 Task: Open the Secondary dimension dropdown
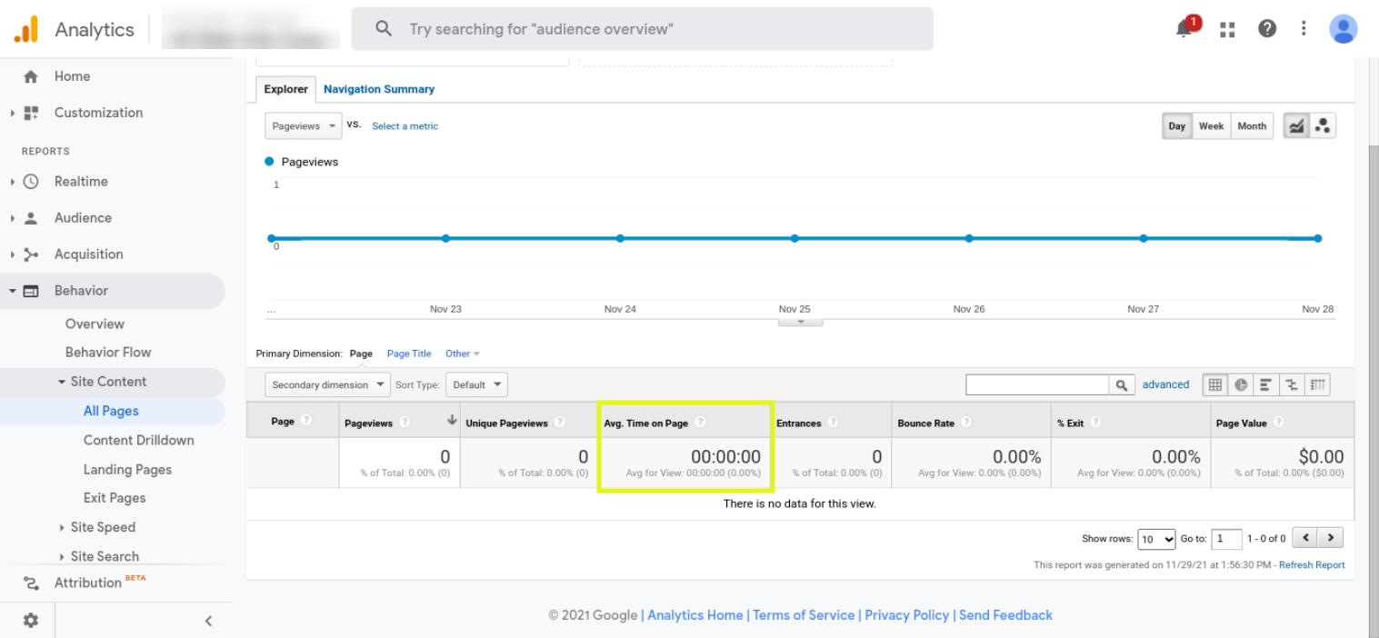(x=327, y=385)
